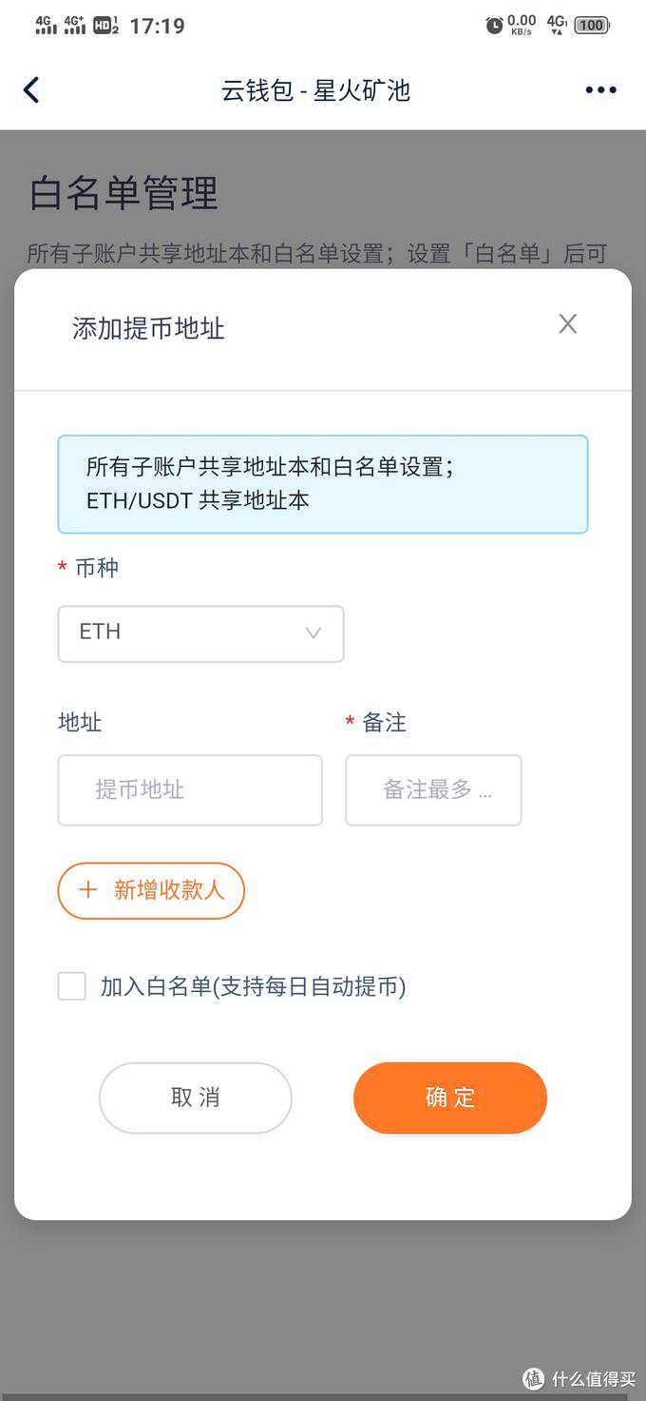Tap the back arrow icon

click(x=31, y=90)
